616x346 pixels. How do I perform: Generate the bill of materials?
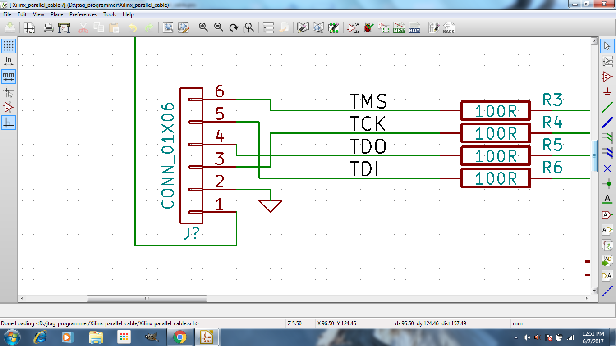point(414,27)
